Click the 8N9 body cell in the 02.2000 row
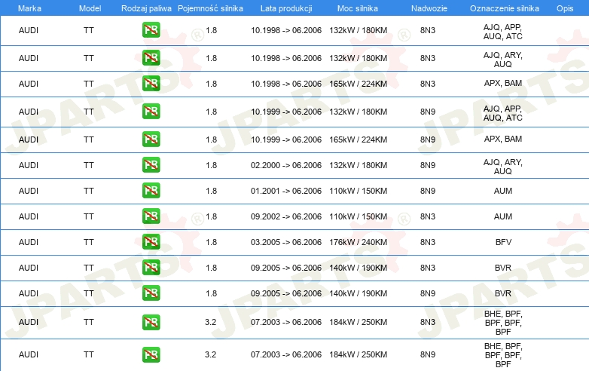The width and height of the screenshot is (589, 371). (x=428, y=165)
